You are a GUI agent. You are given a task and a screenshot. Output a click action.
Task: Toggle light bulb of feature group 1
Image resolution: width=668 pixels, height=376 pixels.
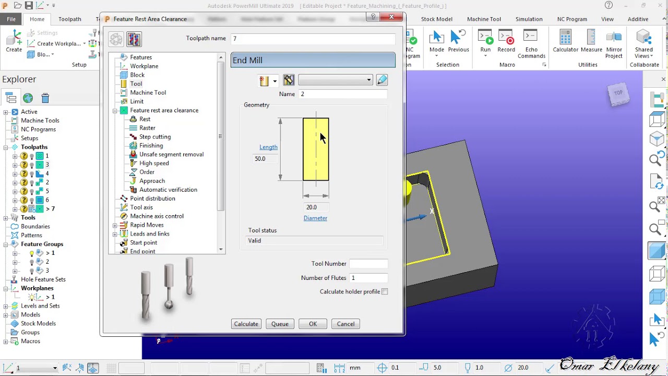[x=32, y=253]
